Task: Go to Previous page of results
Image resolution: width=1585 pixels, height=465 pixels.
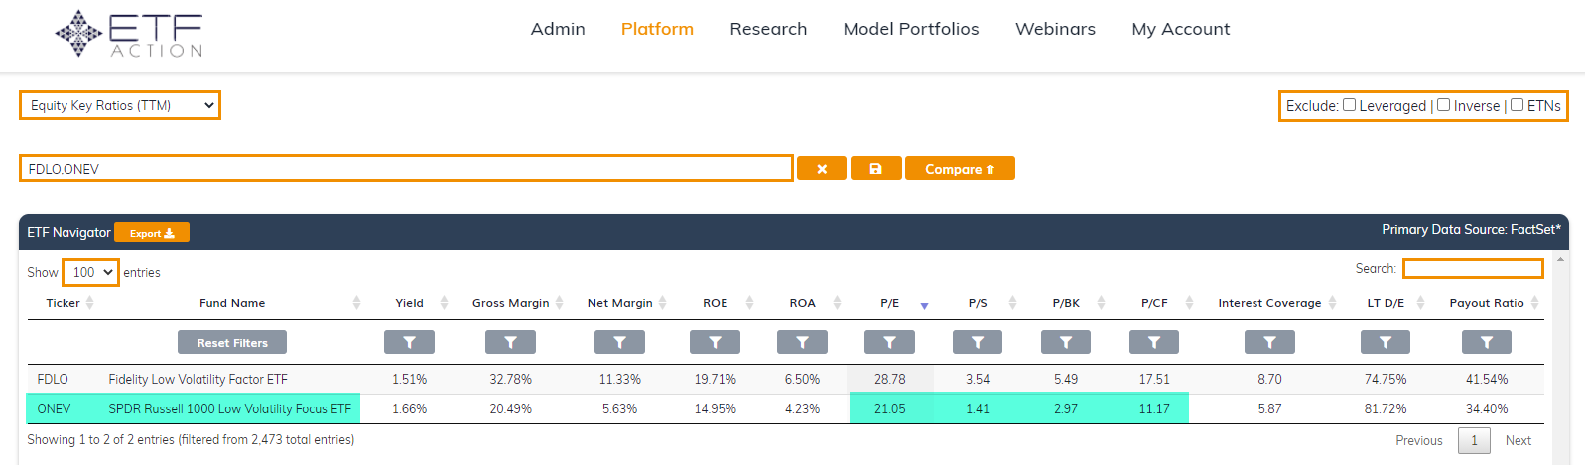Action: point(1419,440)
